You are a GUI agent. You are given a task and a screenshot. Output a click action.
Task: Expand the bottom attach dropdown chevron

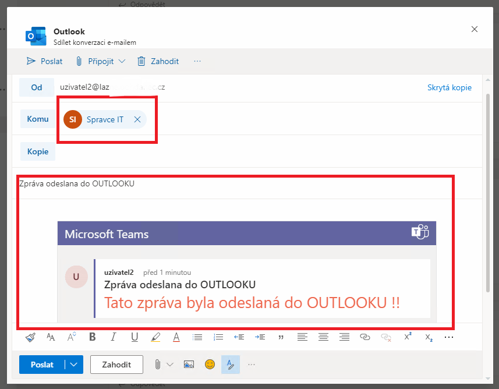[x=170, y=365]
